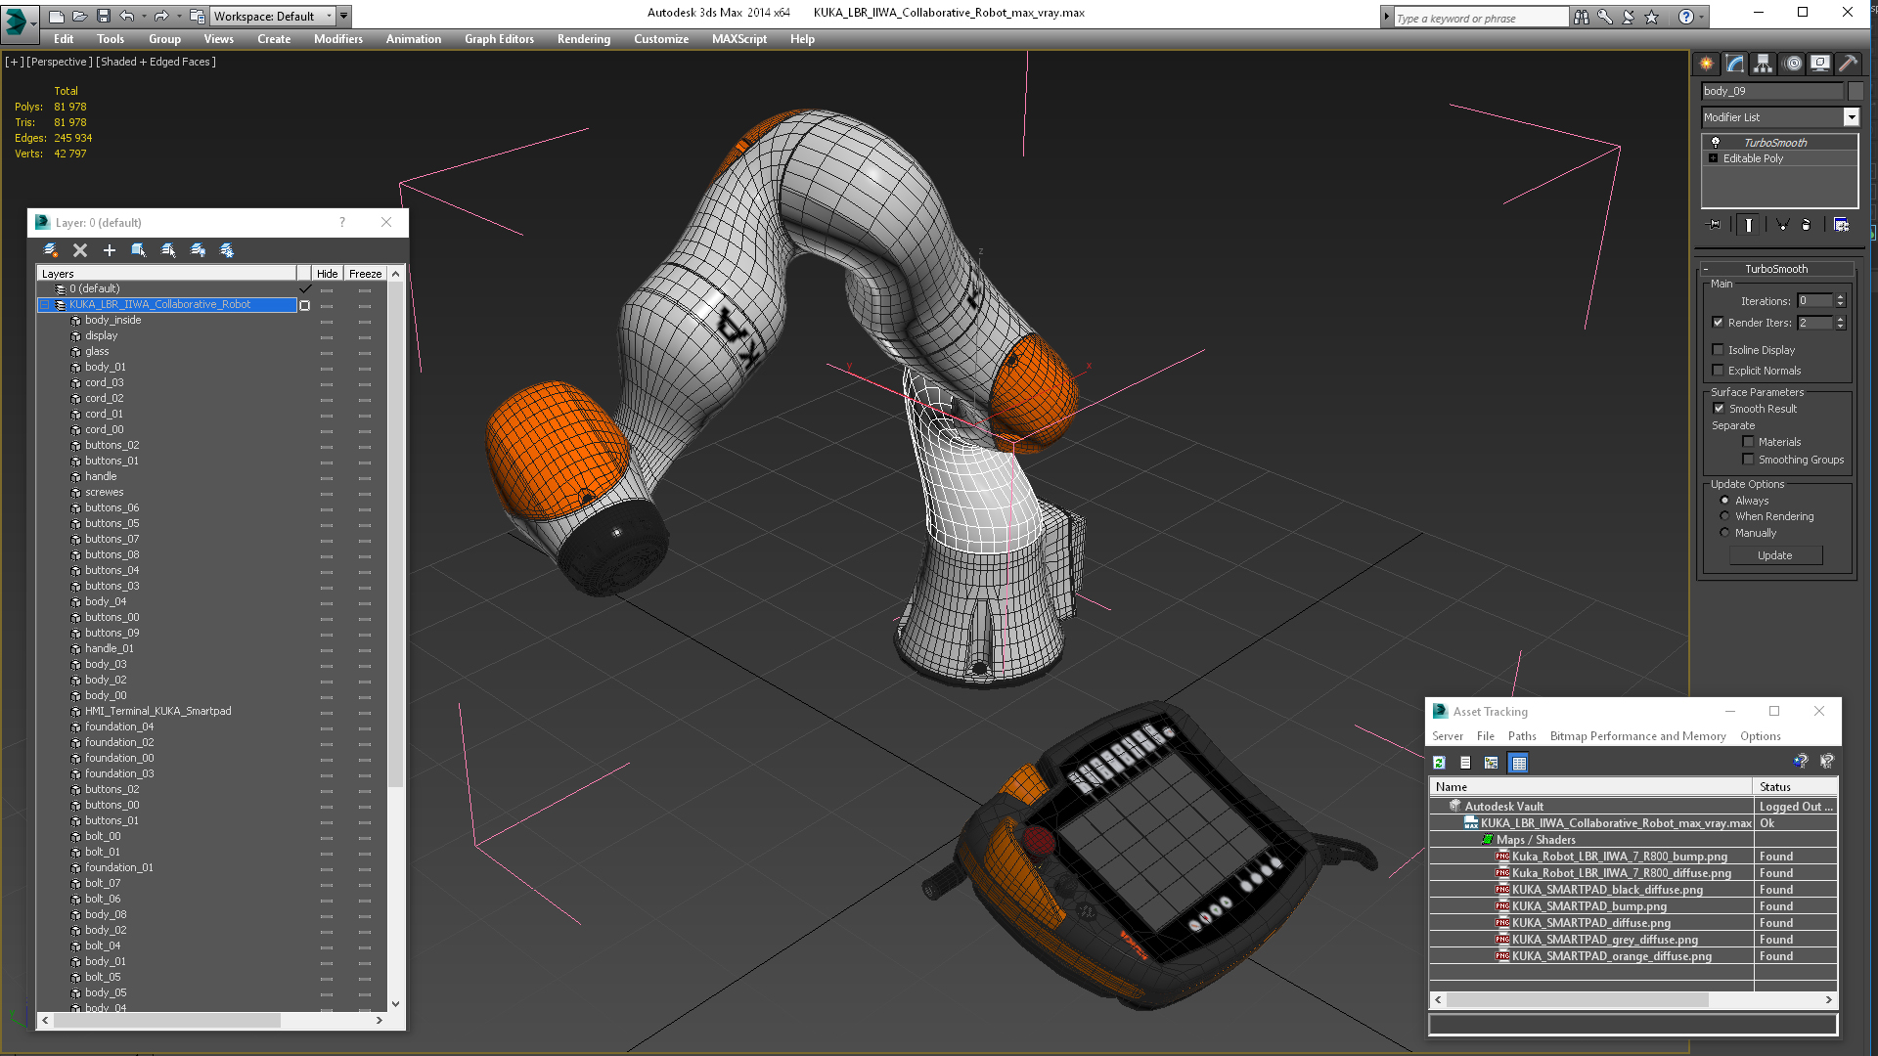Viewport: 1878px width, 1056px height.
Task: Collapse the KUKA_LBR_IIWA_Collaborative_Robot layer
Action: coord(45,305)
